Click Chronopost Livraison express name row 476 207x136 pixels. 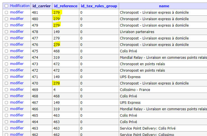tap(154, 44)
